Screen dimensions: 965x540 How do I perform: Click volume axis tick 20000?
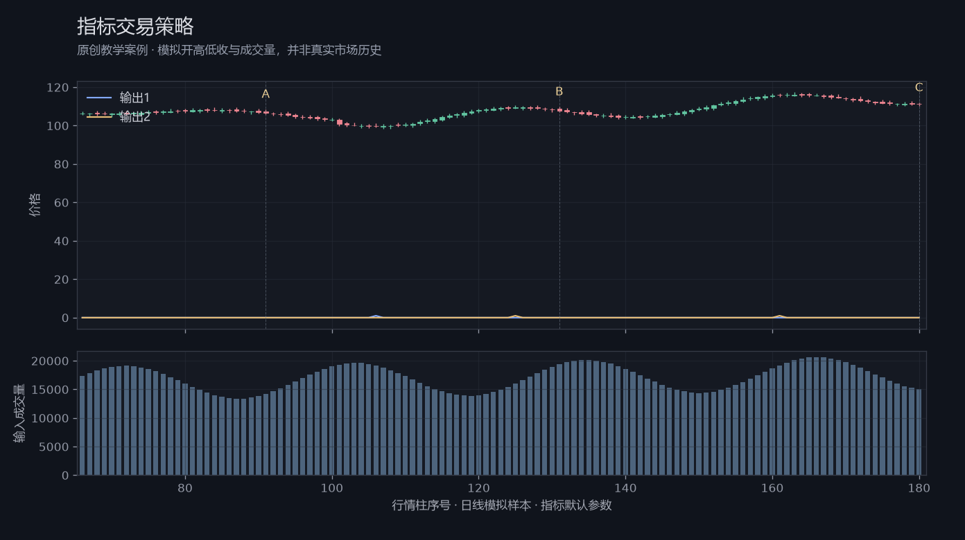point(51,361)
